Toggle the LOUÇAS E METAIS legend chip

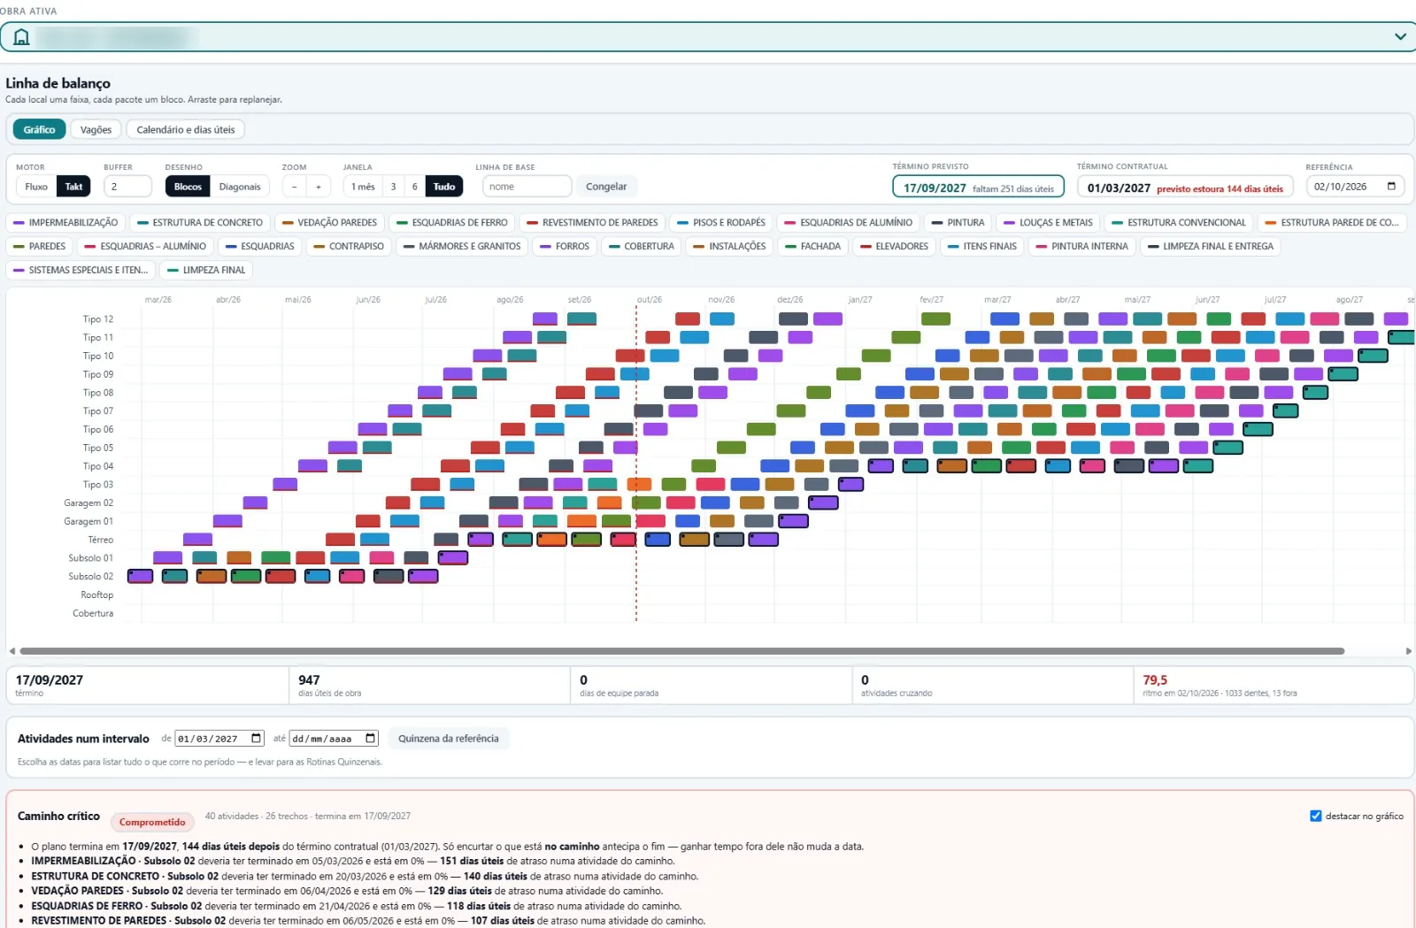(x=1048, y=223)
